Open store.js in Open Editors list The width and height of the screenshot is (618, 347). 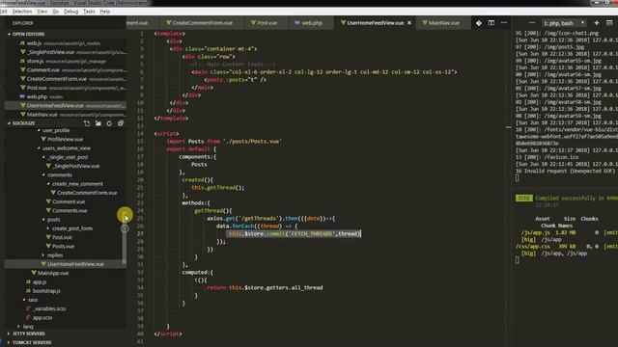pos(65,61)
